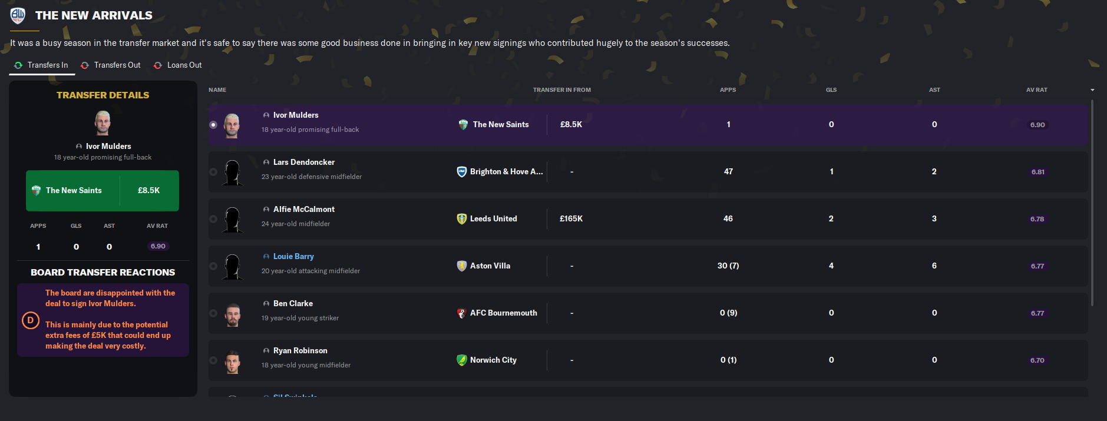Image resolution: width=1107 pixels, height=421 pixels.
Task: Click the Bolton club crest icon
Action: point(18,15)
